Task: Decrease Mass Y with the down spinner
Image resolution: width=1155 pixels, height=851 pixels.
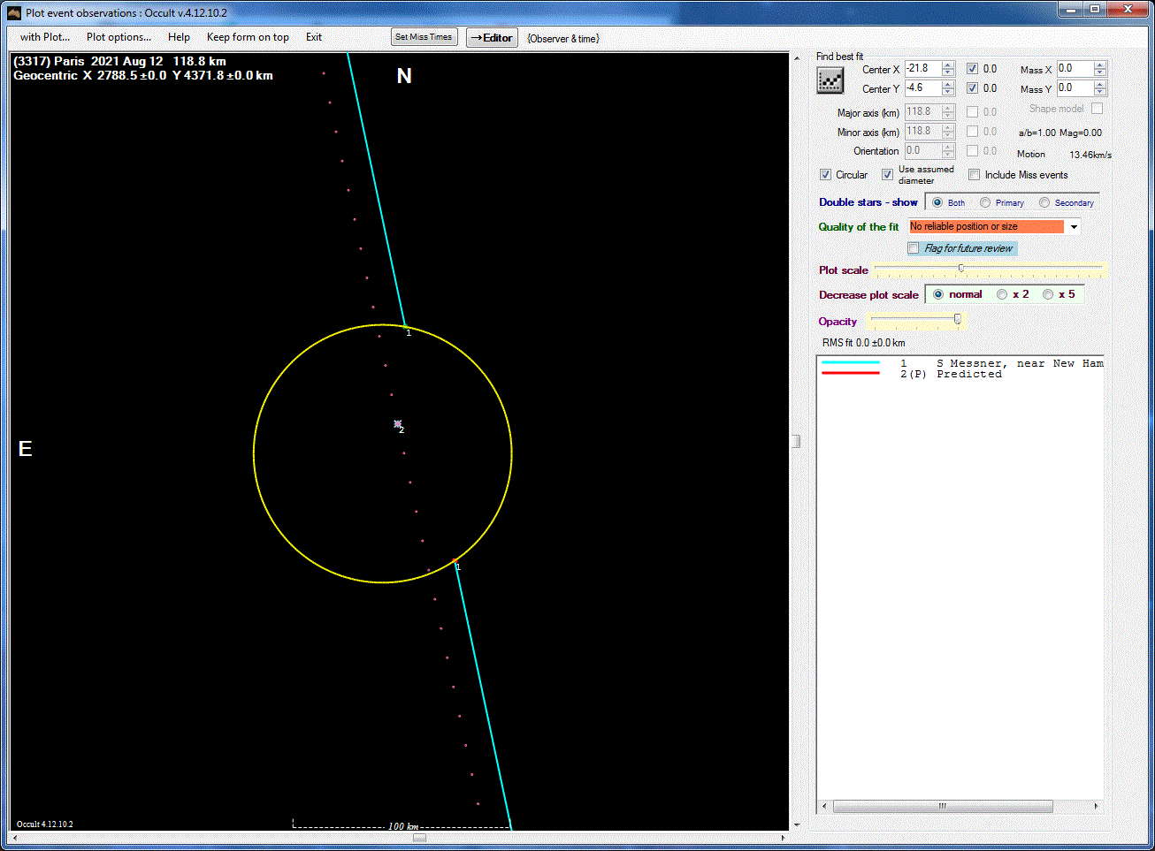Action: click(x=1100, y=92)
